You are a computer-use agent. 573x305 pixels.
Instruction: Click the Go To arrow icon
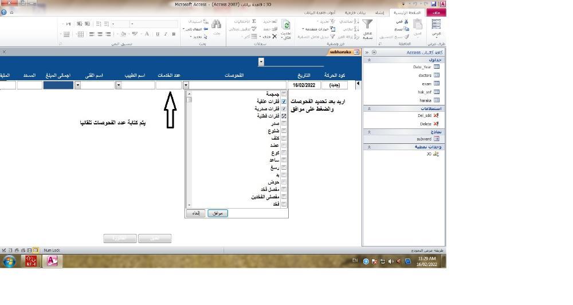(205, 29)
